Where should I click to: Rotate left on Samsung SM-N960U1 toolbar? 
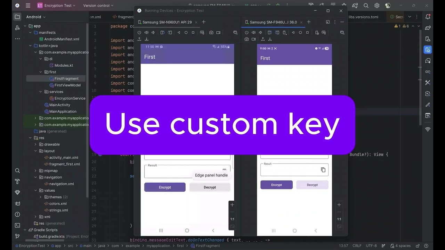click(x=162, y=33)
